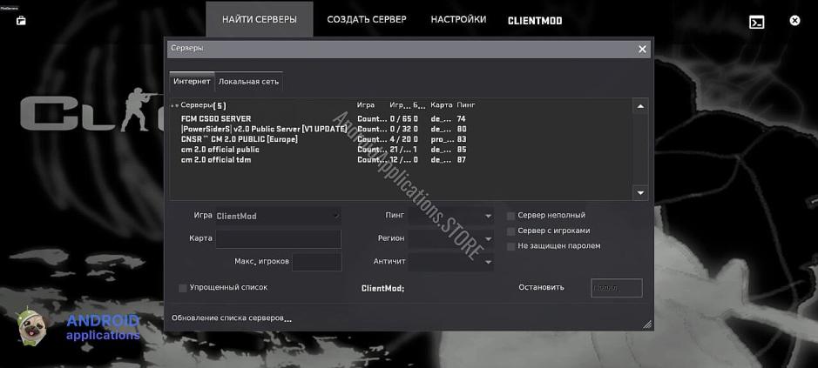Open the Найти серверы menu tab
The height and width of the screenshot is (368, 818).
(x=260, y=20)
